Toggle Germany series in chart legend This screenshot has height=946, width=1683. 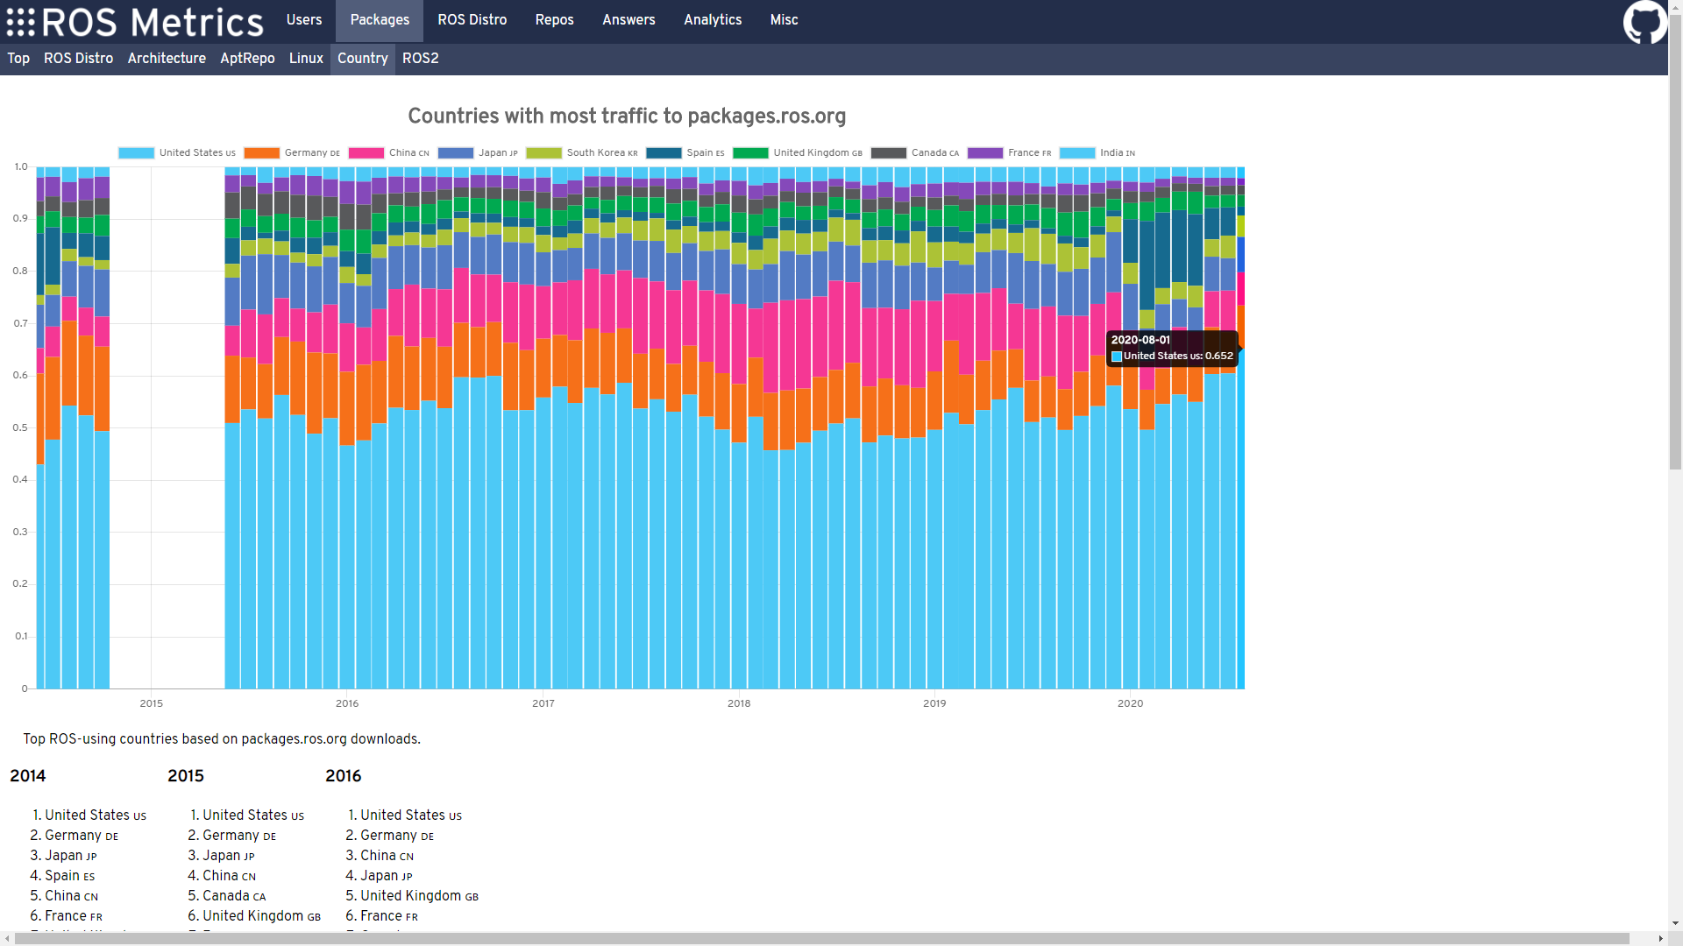pos(261,153)
